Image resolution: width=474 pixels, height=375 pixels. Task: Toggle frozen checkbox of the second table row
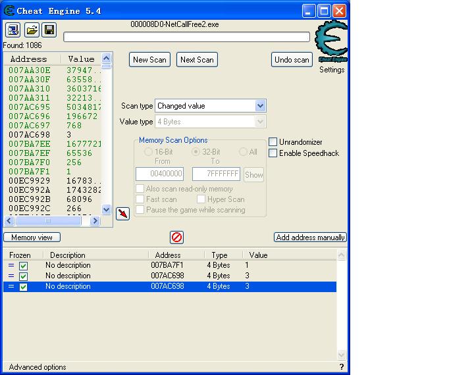click(23, 276)
